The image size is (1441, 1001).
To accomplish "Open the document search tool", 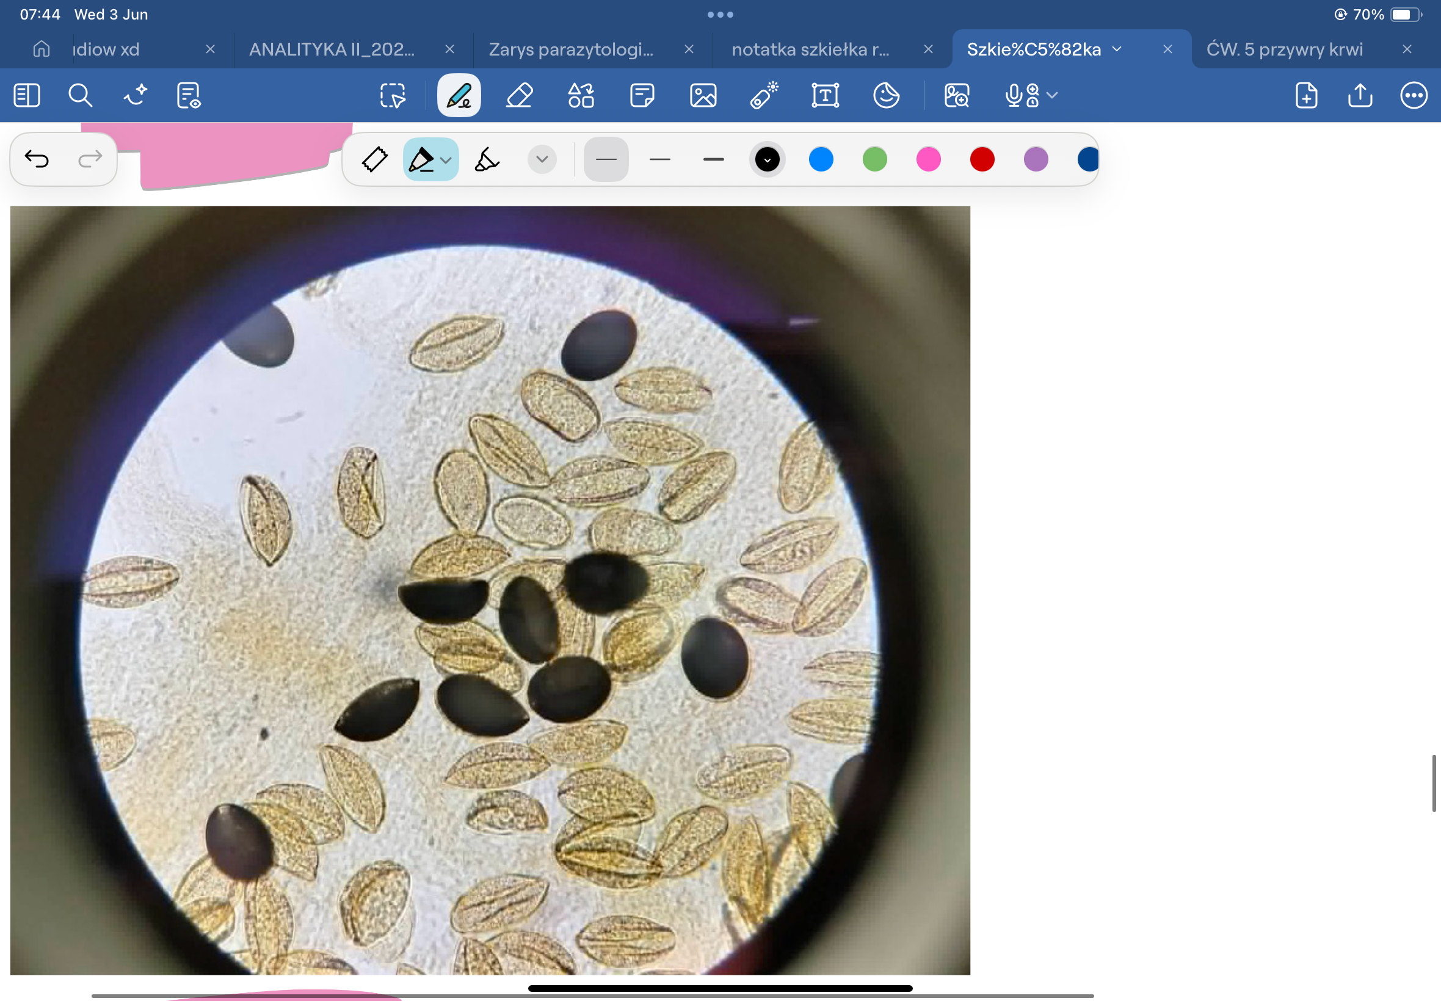I will (x=81, y=95).
